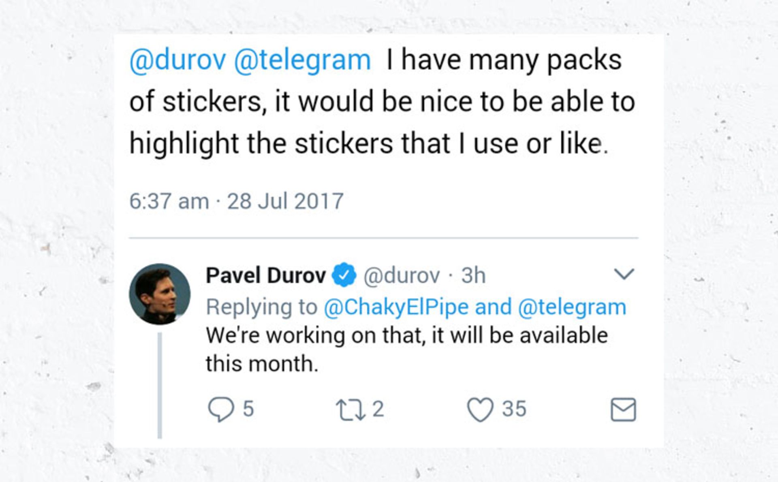This screenshot has width=778, height=482.
Task: Click the 3h reply timestamp
Action: coord(473,275)
